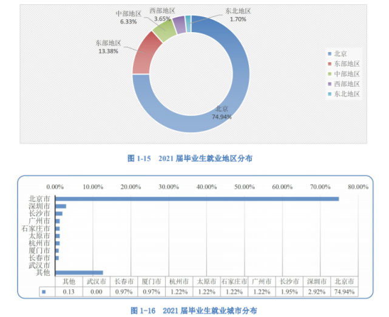
Task: Select the 其他 bar axis label
Action: [43, 273]
